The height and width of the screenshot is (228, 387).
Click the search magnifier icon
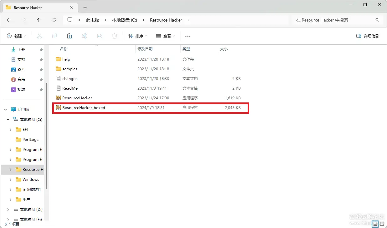tap(377, 20)
